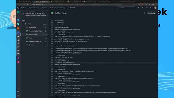Image resolution: width=174 pixels, height=98 pixels.
Task: Click the log pane horizontal scrollbar
Action: point(58,97)
